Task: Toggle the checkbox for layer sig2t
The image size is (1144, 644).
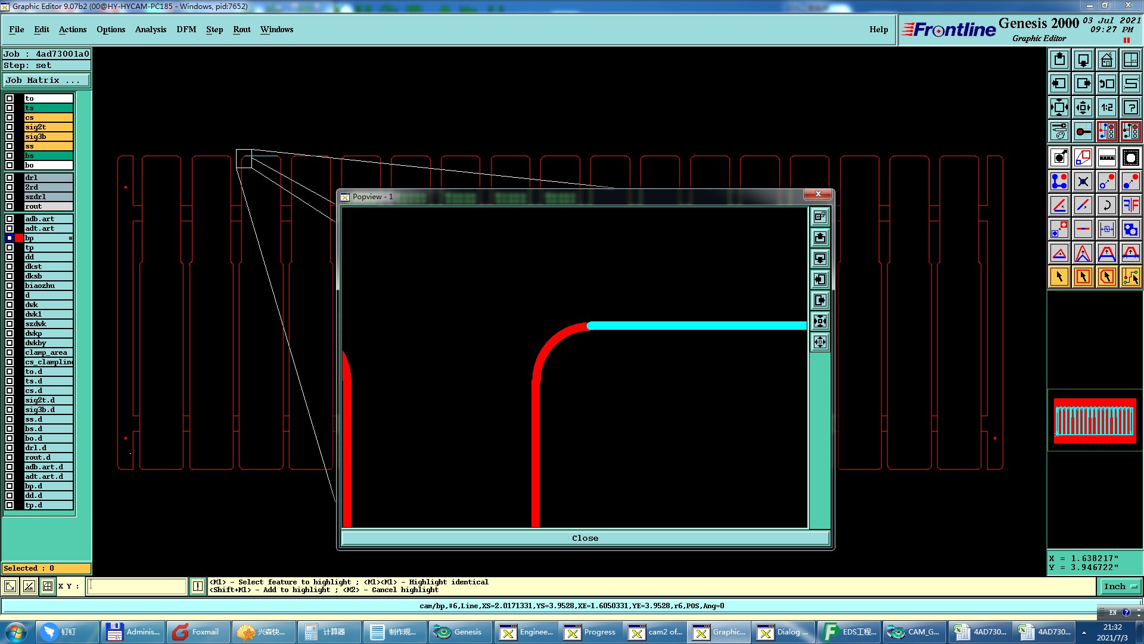Action: pyautogui.click(x=10, y=127)
